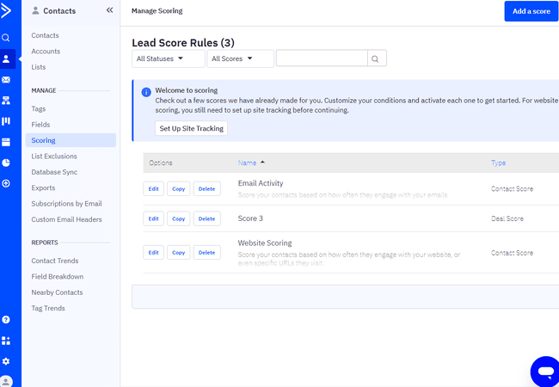Open the Reports pie chart icon

[6, 163]
